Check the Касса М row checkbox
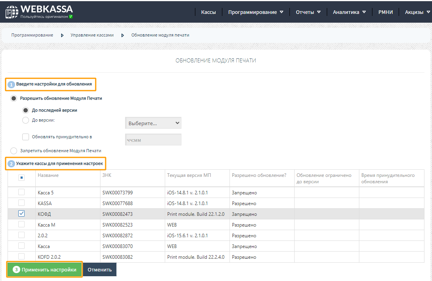 (x=21, y=224)
